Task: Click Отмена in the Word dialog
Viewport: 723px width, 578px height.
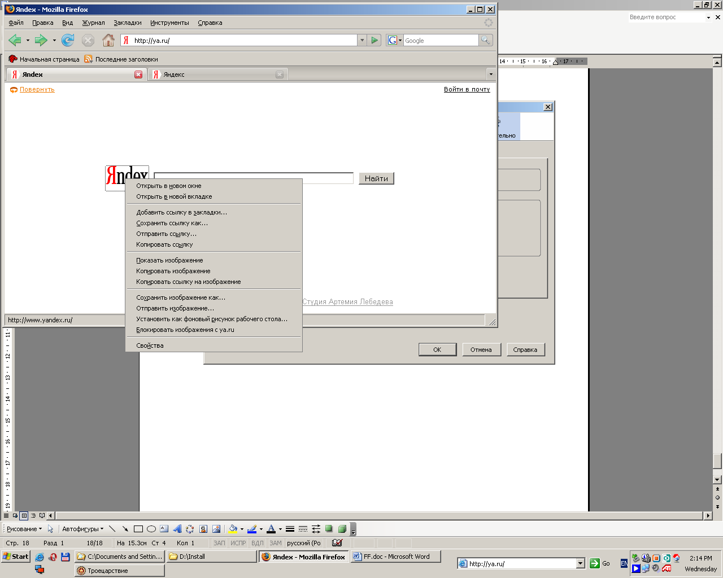Action: 481,349
